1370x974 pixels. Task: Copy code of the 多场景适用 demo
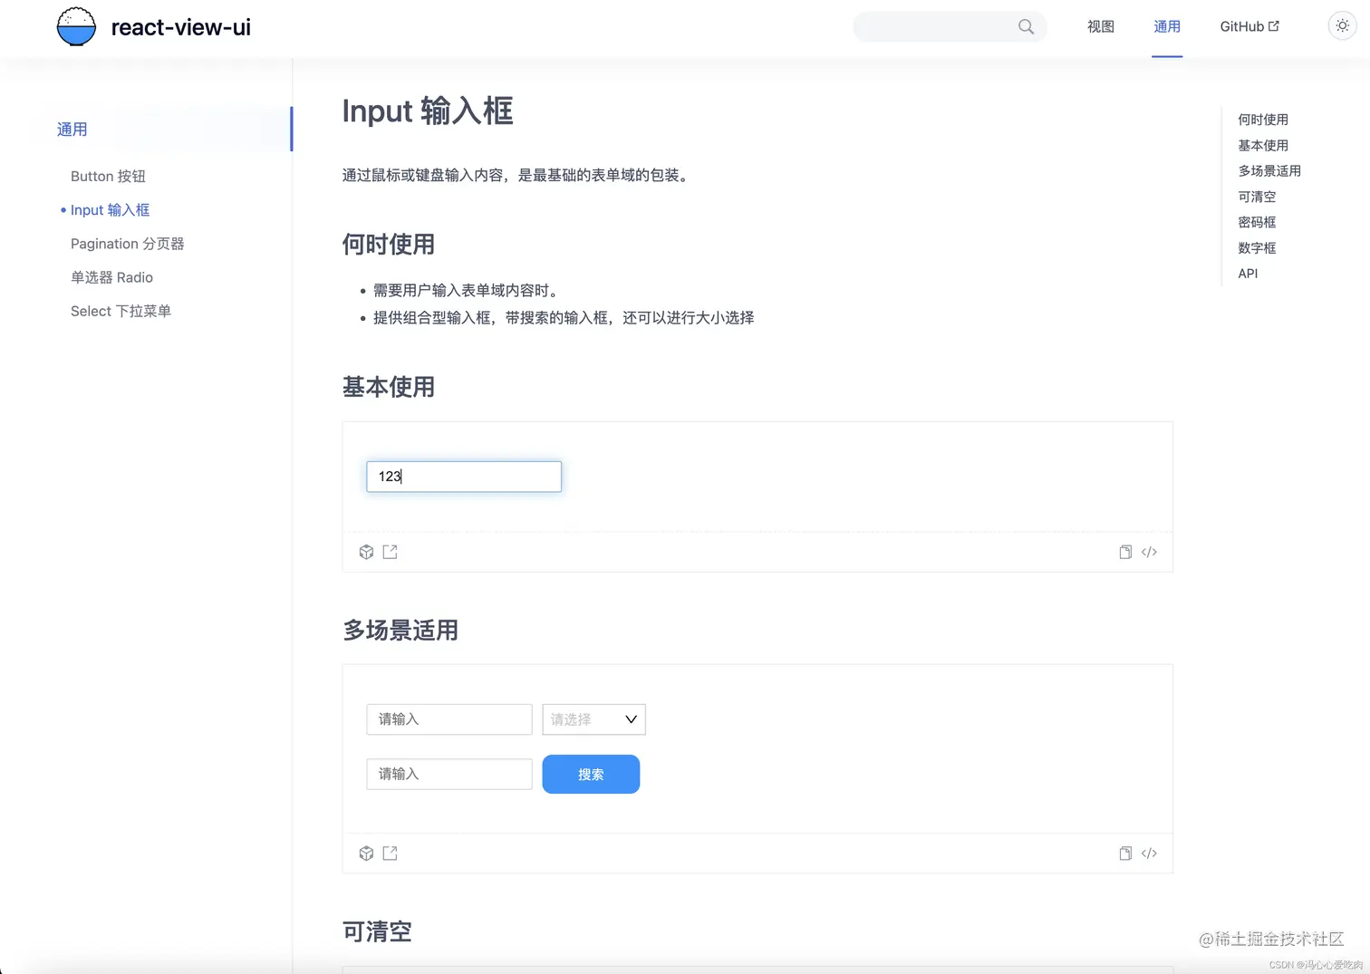click(1124, 853)
